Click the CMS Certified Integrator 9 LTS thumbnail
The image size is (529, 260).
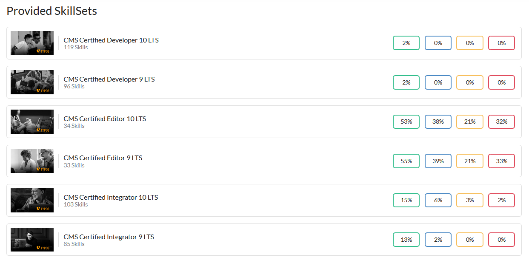coord(32,240)
